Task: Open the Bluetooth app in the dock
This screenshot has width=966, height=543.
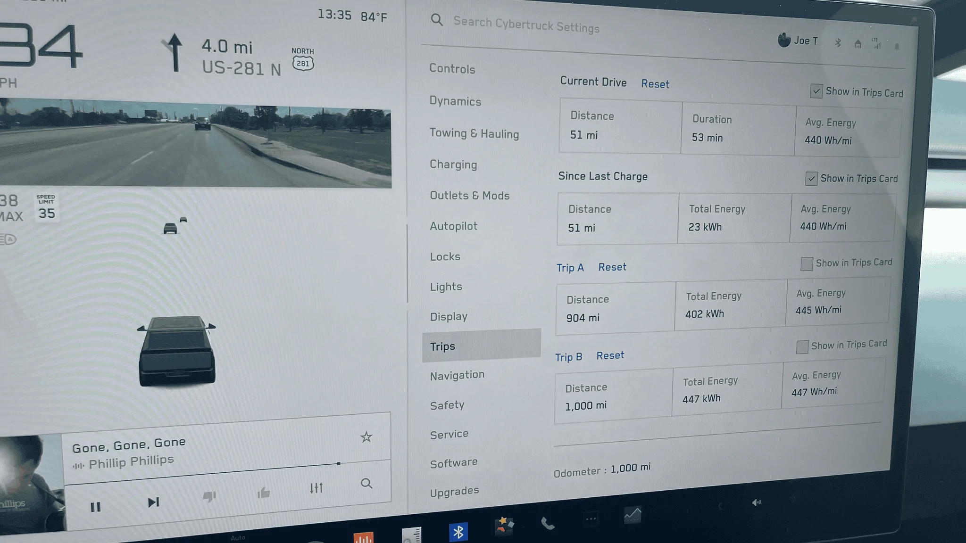Action: (x=458, y=532)
